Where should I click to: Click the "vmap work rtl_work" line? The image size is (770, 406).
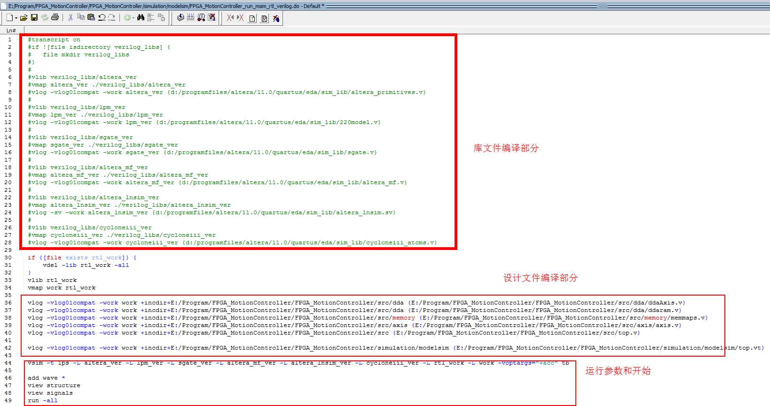[x=62, y=288]
